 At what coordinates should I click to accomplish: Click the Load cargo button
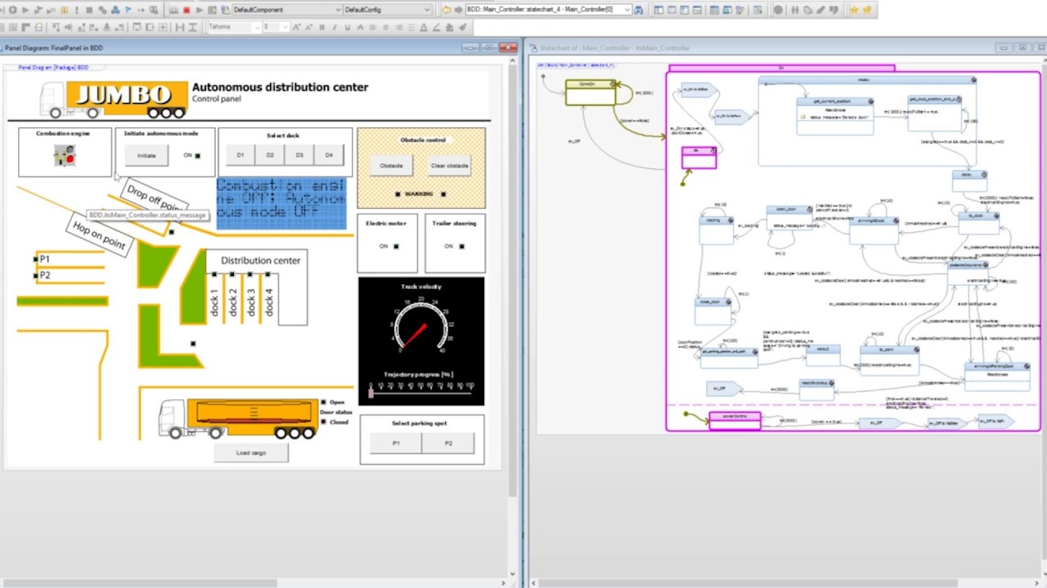251,452
